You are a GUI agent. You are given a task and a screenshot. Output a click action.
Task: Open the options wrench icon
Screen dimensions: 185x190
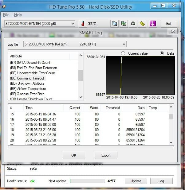[x=142, y=24]
